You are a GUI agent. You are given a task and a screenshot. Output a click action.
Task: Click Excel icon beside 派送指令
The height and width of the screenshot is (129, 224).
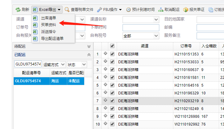35,32
